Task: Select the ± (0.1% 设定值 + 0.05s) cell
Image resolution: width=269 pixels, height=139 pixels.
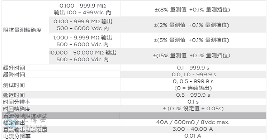Action: coord(193,109)
